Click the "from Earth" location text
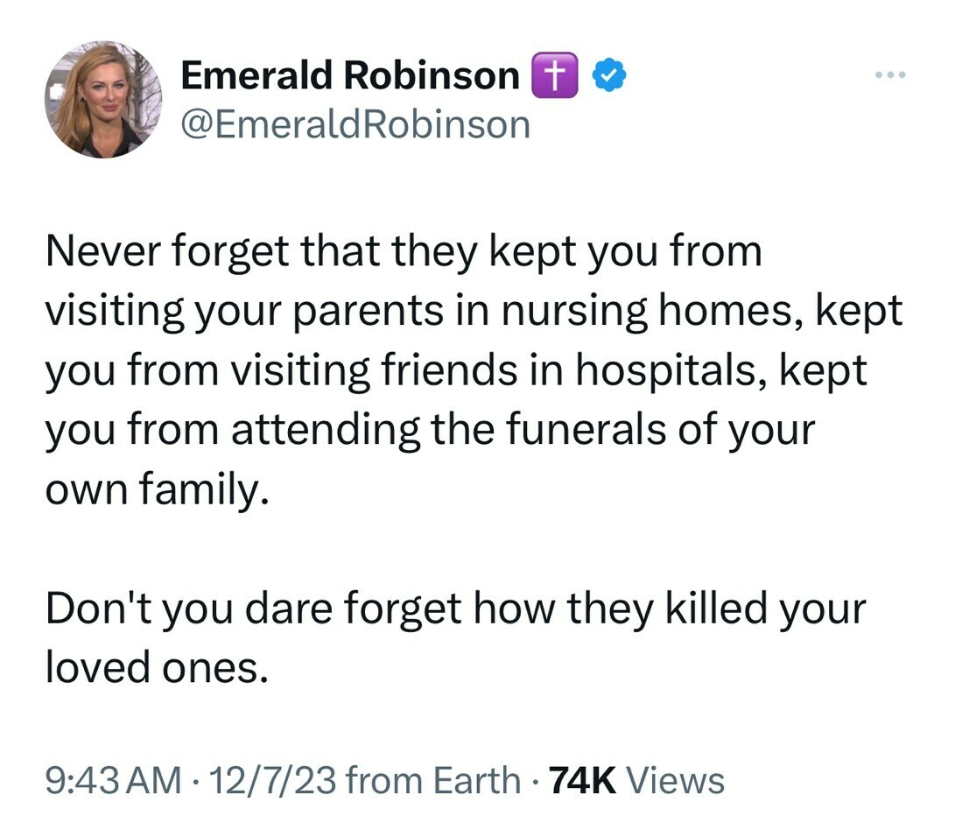Image resolution: width=955 pixels, height=823 pixels. (x=432, y=780)
